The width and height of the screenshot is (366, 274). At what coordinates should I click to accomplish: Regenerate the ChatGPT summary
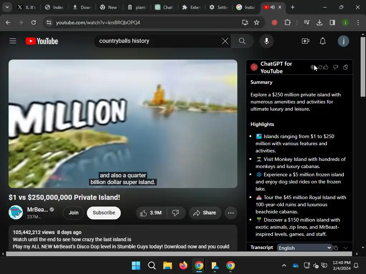pyautogui.click(x=320, y=67)
